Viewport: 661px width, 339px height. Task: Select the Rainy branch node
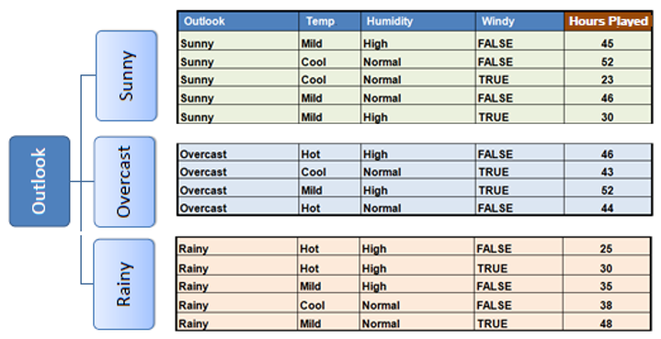coord(124,284)
